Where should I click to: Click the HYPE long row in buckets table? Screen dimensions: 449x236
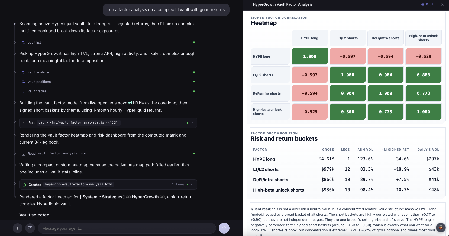(346, 159)
